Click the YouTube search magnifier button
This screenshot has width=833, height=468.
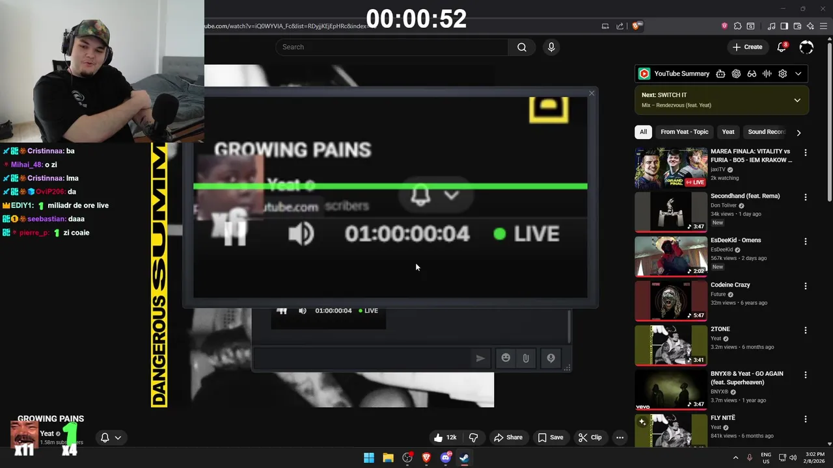522,47
